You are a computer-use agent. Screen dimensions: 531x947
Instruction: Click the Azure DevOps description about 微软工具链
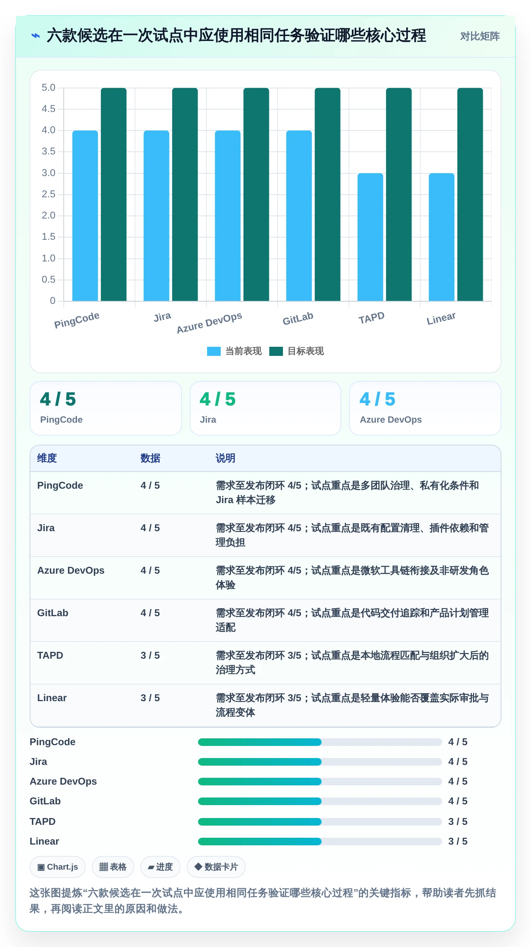(x=352, y=578)
